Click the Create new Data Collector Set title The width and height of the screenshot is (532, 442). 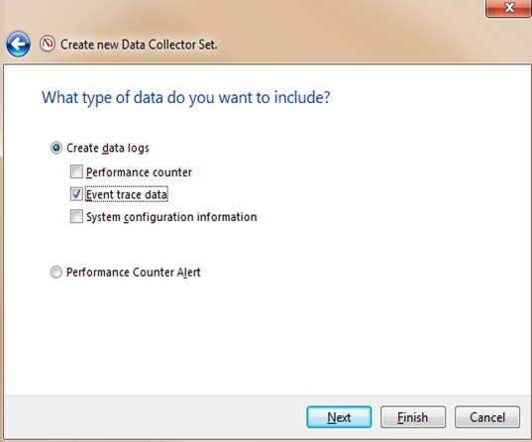139,45
